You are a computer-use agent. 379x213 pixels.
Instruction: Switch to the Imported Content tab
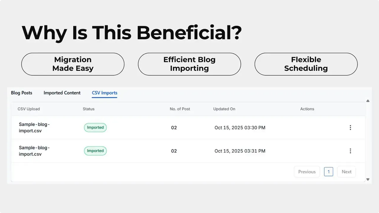click(62, 93)
